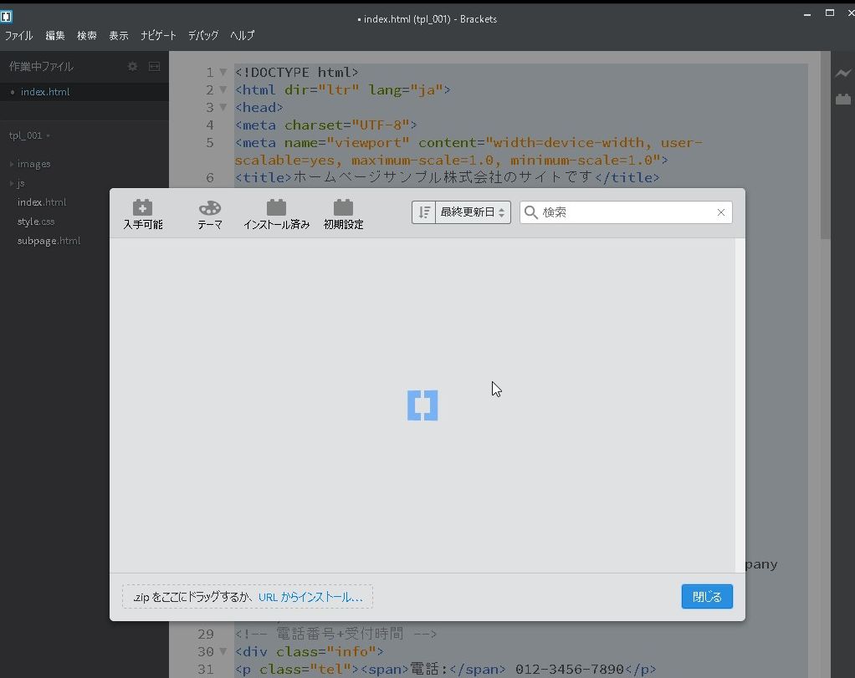Select style.css in the project tree
The width and height of the screenshot is (855, 678).
point(35,221)
